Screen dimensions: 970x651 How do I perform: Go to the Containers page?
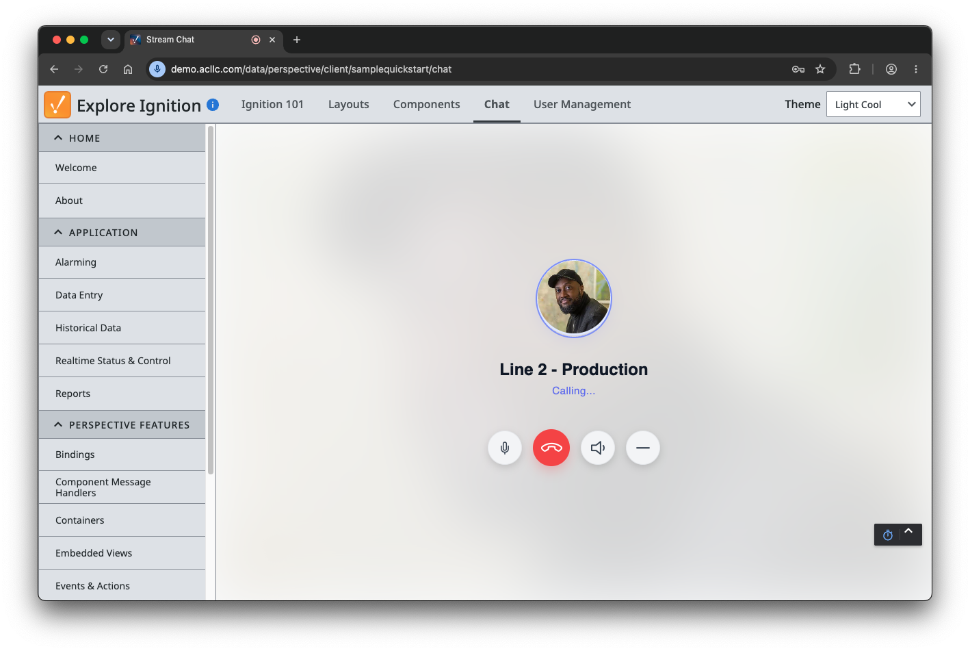click(122, 520)
